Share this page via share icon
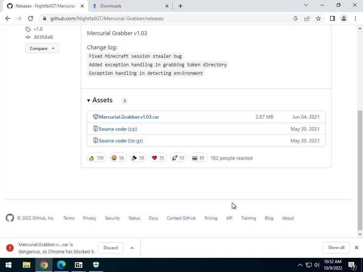 pyautogui.click(x=307, y=18)
